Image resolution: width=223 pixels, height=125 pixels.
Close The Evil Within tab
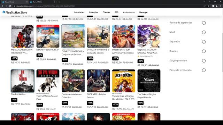(x=55, y=2)
